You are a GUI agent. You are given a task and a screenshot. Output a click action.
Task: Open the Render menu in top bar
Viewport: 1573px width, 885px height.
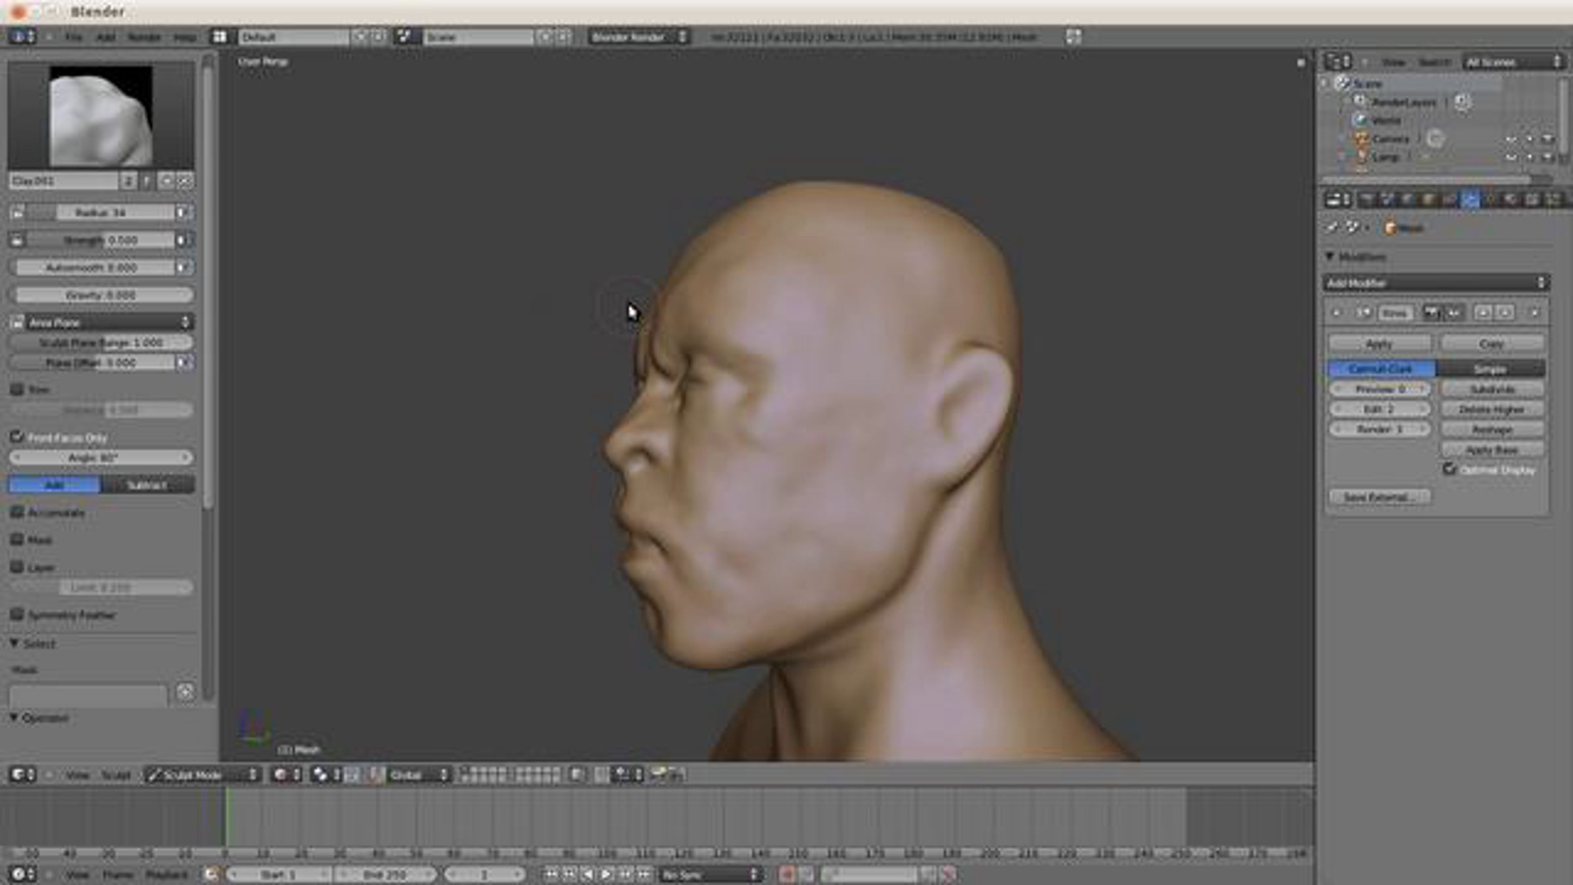pyautogui.click(x=144, y=37)
